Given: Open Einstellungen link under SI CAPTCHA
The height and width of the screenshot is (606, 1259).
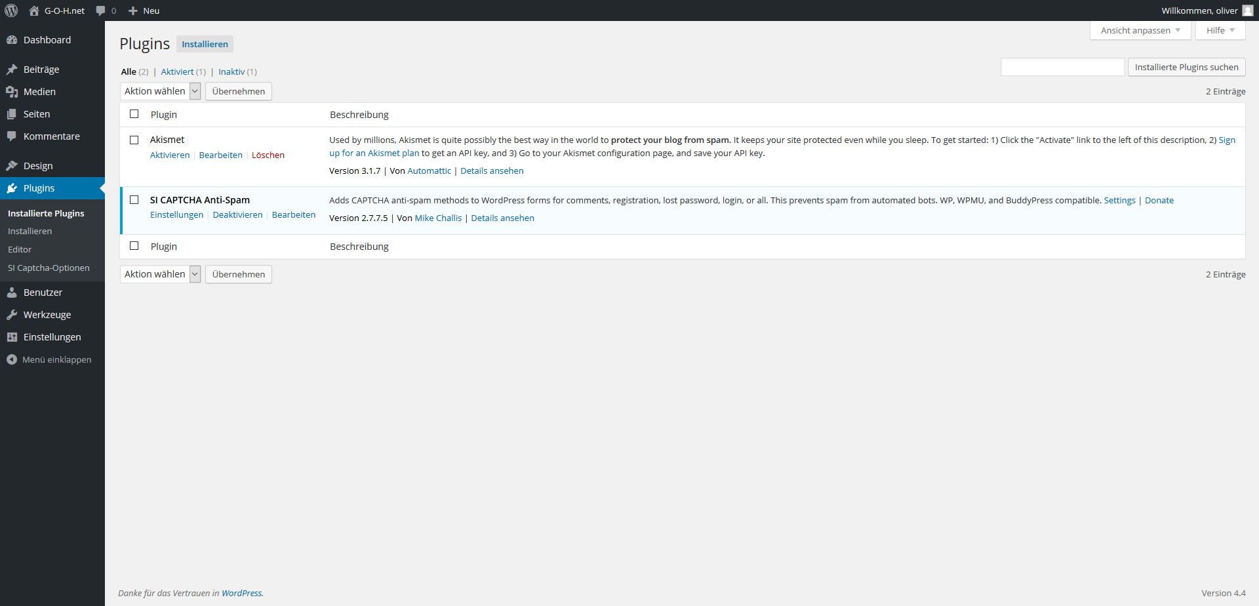Looking at the screenshot, I should coord(176,215).
